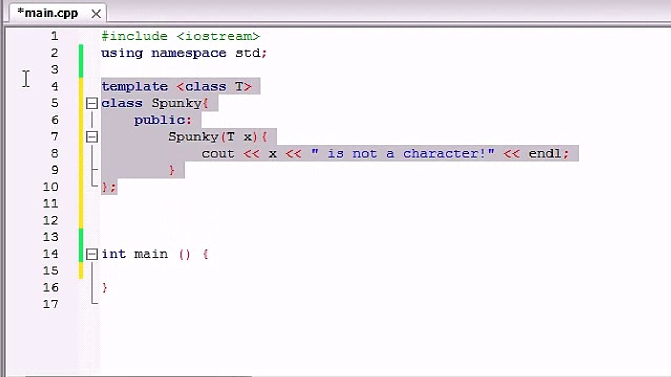This screenshot has width=671, height=377.
Task: Click 'using namespace std;' text
Action: (184, 53)
